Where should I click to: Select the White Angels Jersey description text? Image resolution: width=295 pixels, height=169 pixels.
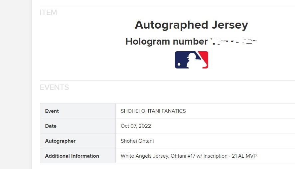(x=144, y=156)
